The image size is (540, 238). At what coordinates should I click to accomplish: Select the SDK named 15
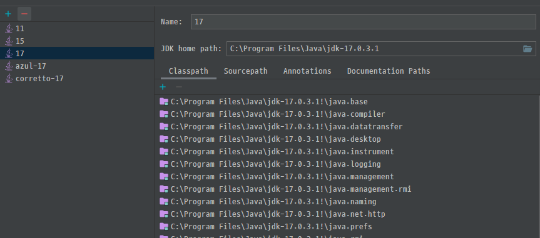click(77, 41)
